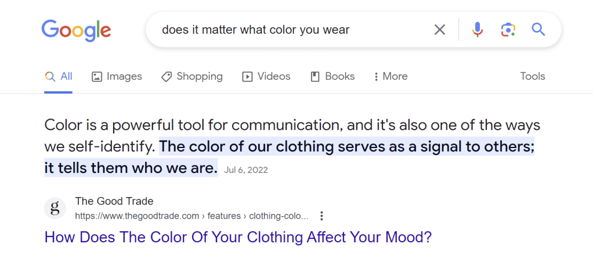Submit search with magnifying glass icon
This screenshot has width=593, height=255.
click(538, 29)
